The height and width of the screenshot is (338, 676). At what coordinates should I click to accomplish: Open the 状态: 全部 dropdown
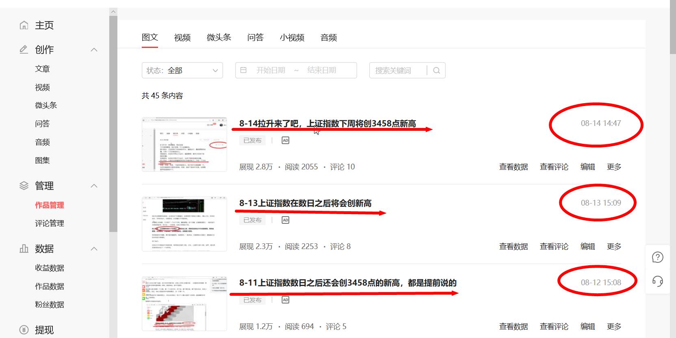[182, 70]
